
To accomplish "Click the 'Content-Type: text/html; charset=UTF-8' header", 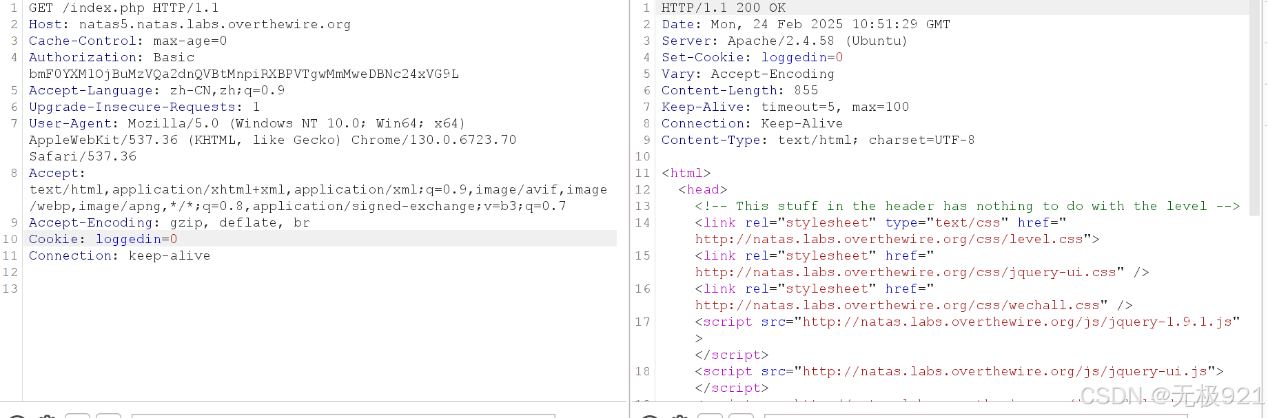I will pos(818,140).
